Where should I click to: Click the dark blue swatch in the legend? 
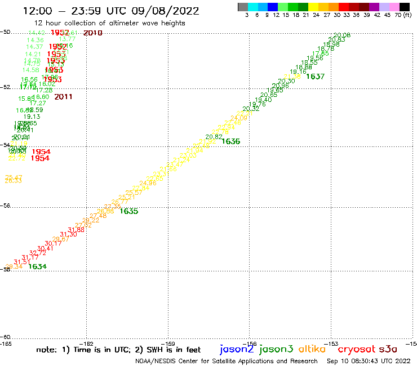point(273,7)
